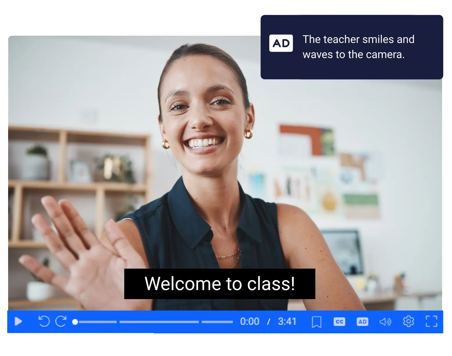
Task: Click the seek position dot
Action: (x=75, y=321)
